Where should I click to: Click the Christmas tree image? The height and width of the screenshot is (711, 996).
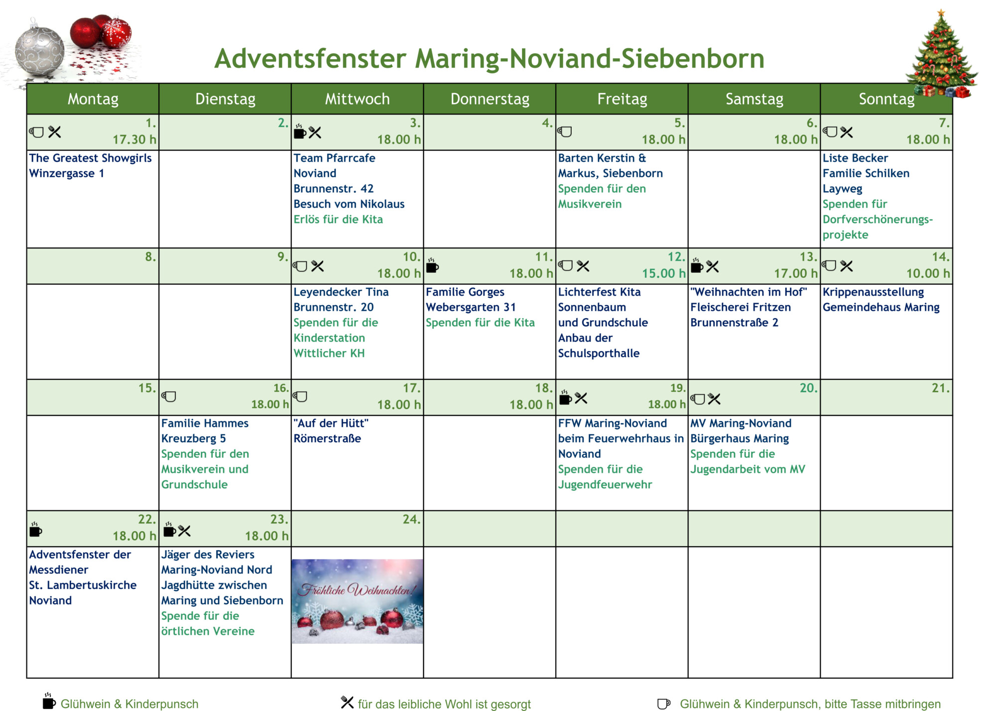pos(941,55)
